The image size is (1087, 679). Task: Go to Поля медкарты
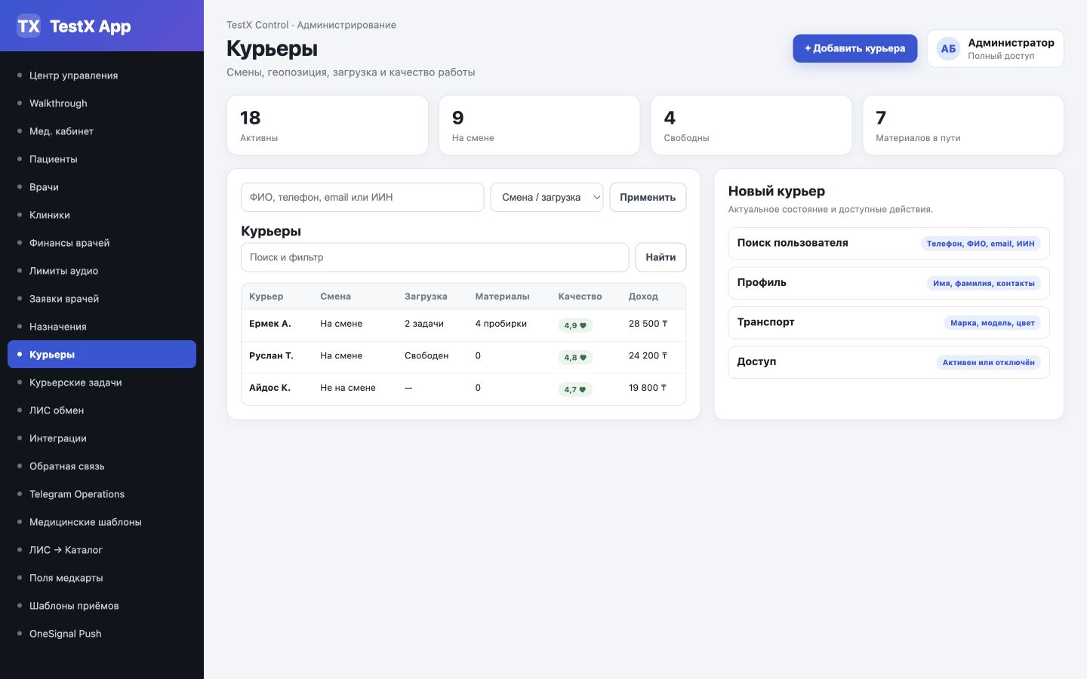point(102,578)
